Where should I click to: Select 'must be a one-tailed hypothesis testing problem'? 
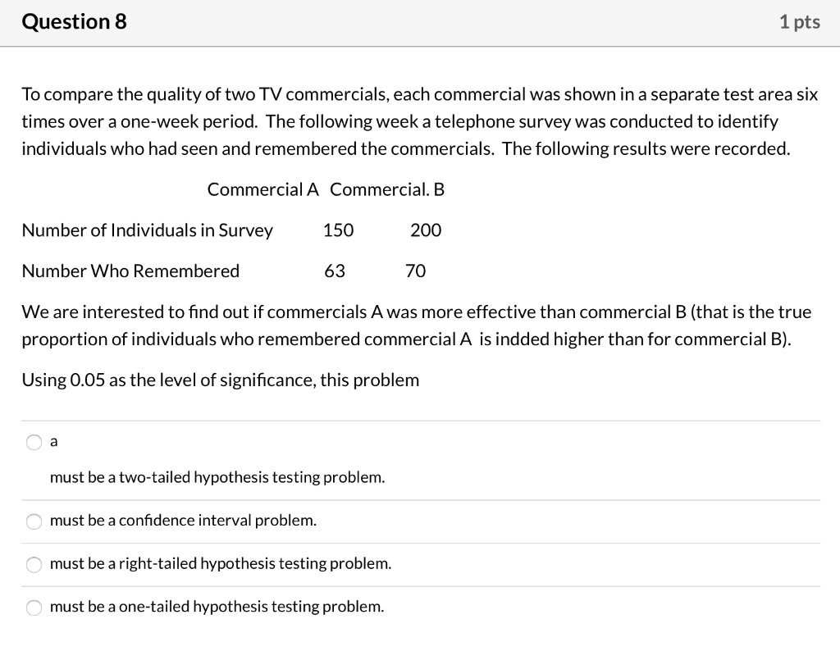click(34, 608)
